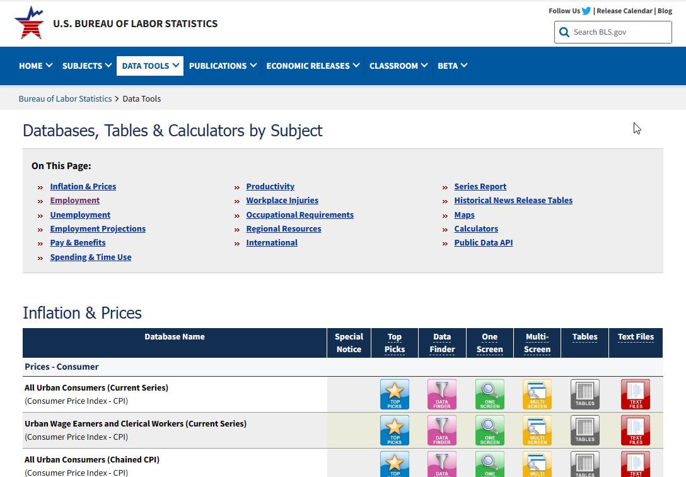The image size is (686, 477).
Task: Expand the BETA menu
Action: 452,66
